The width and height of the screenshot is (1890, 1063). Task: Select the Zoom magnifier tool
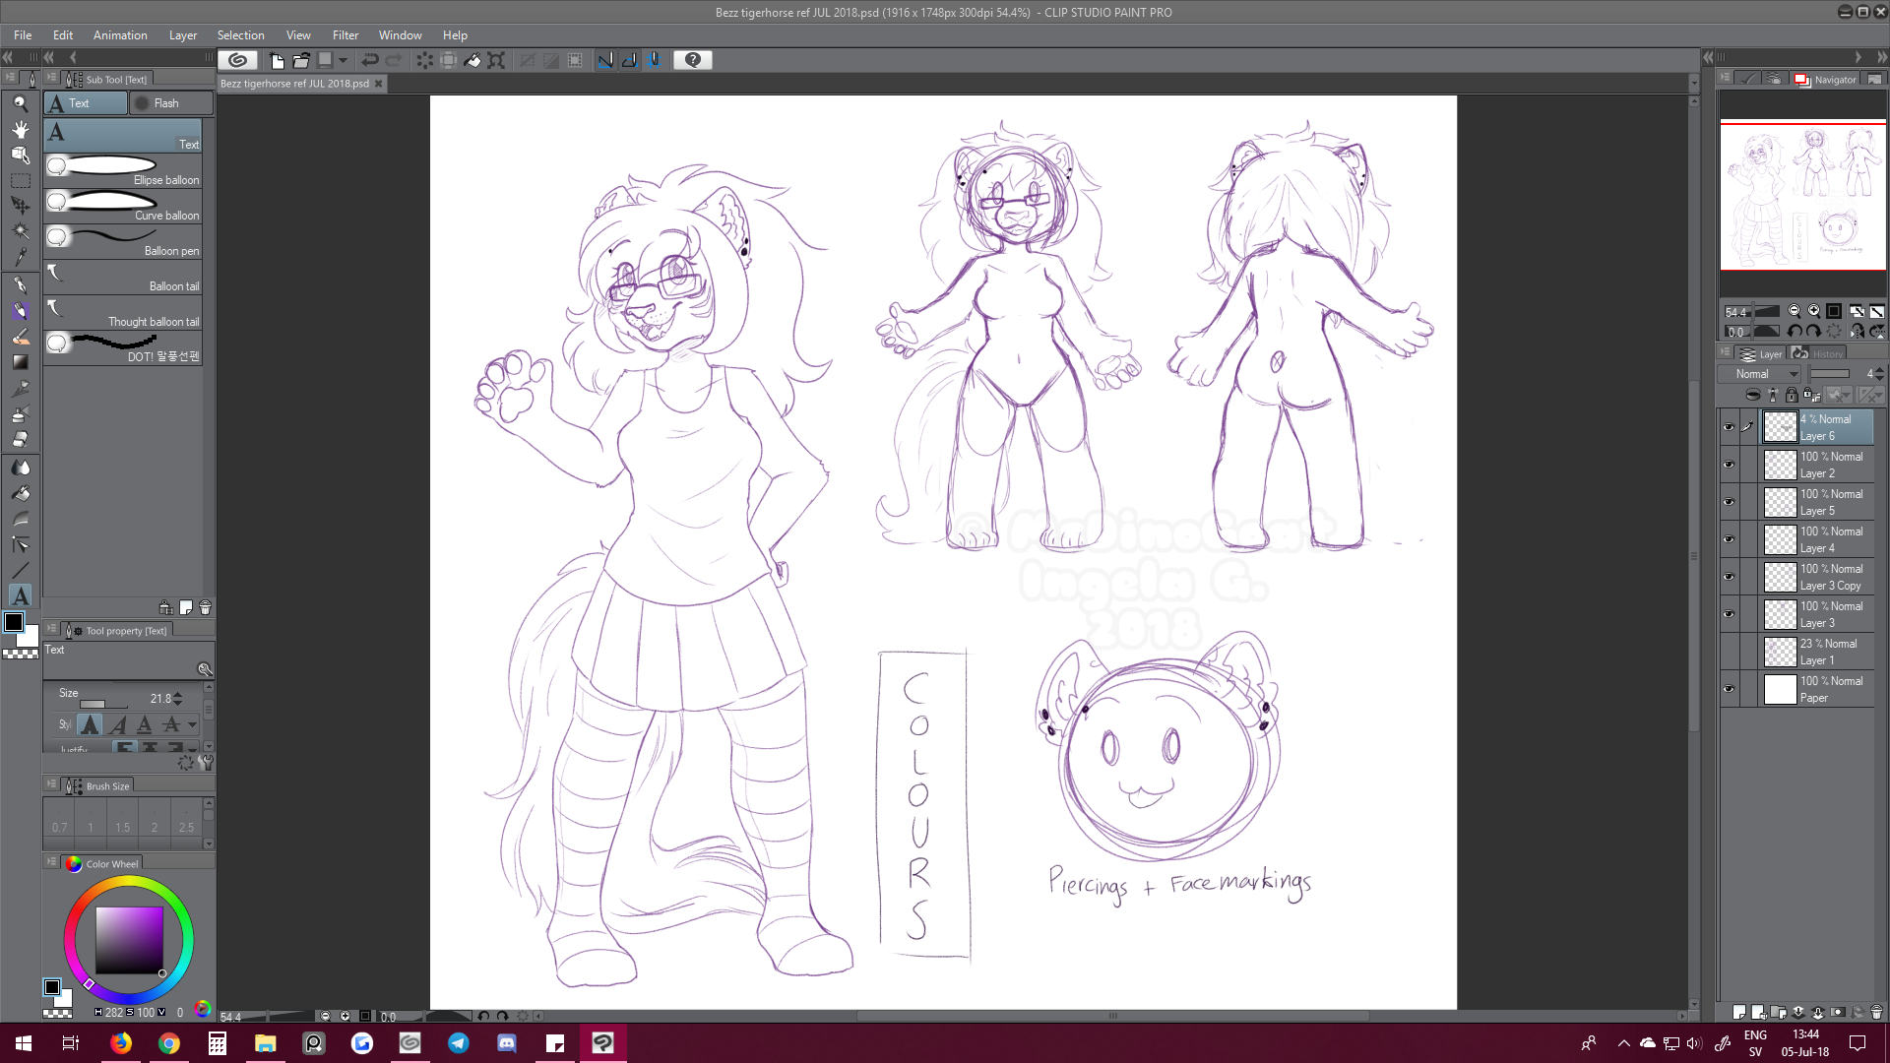pos(20,103)
